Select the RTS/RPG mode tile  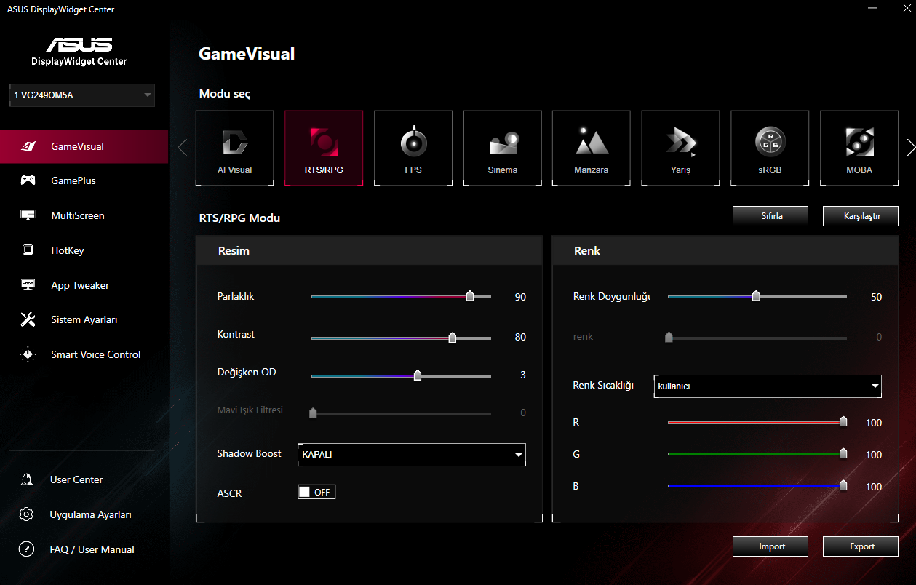(324, 148)
